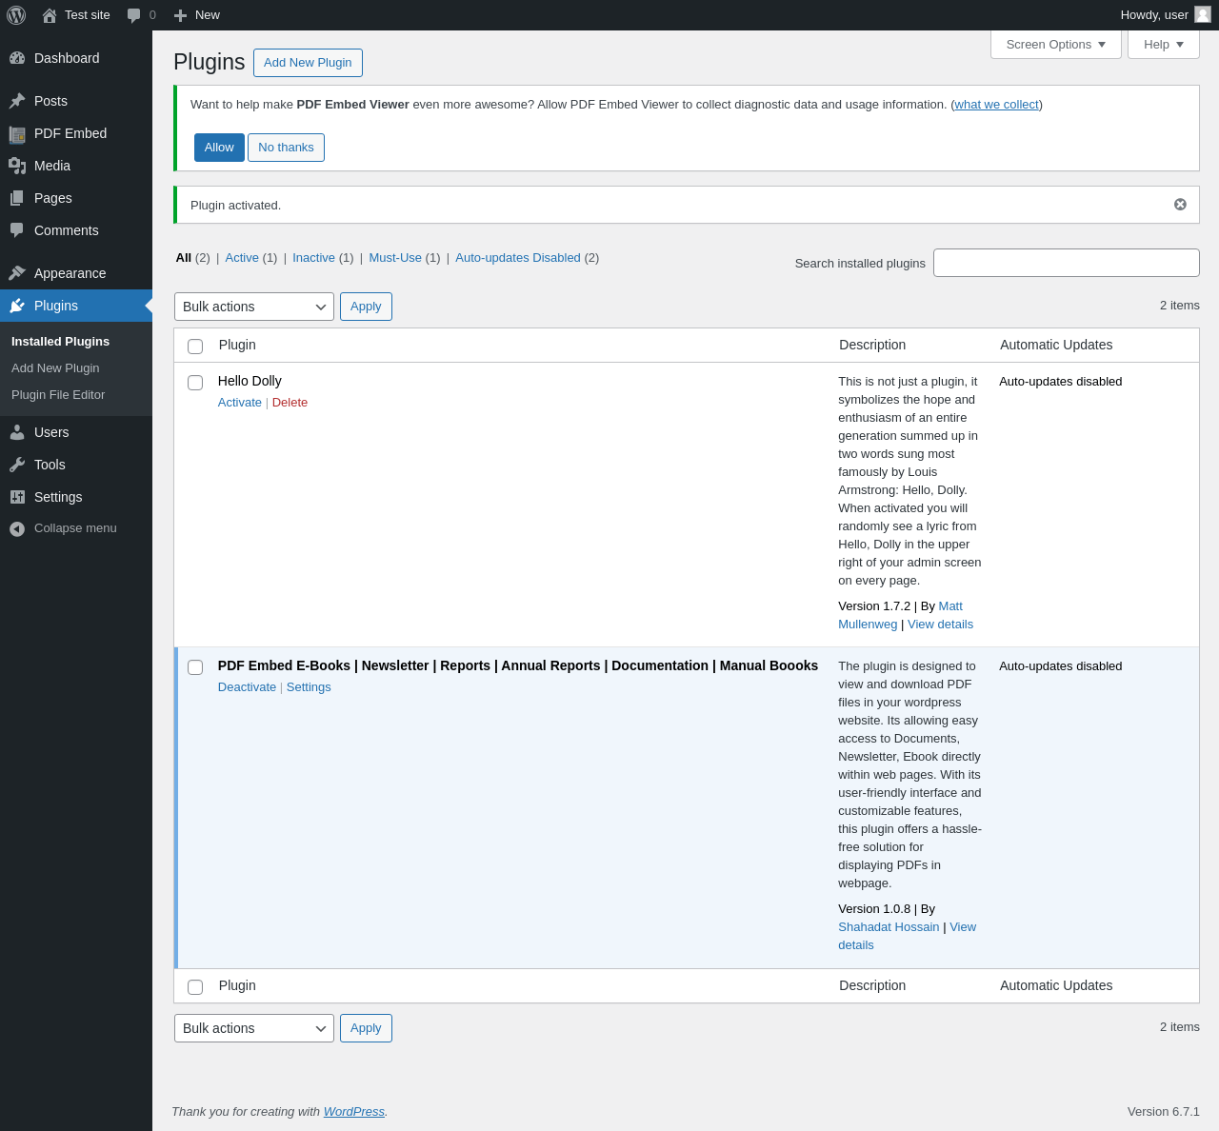Expand the Screen Options panel
This screenshot has width=1219, height=1131.
pyautogui.click(x=1056, y=45)
